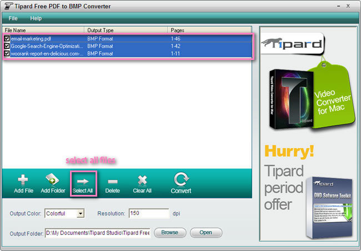Image resolution: width=361 pixels, height=251 pixels.
Task: Click the DVD Software Toolkit box ad
Action: [x=330, y=208]
